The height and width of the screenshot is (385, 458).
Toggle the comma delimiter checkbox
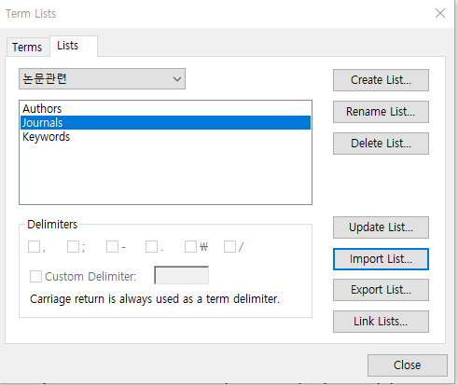35,247
